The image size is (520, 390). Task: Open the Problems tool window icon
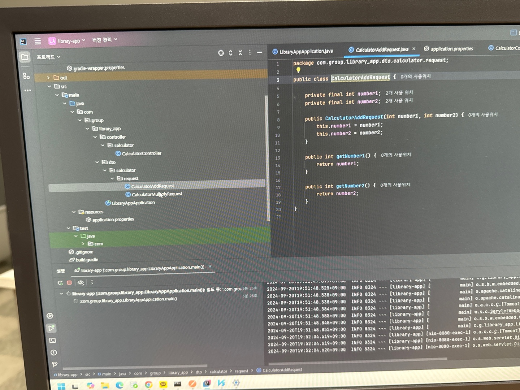[53, 352]
